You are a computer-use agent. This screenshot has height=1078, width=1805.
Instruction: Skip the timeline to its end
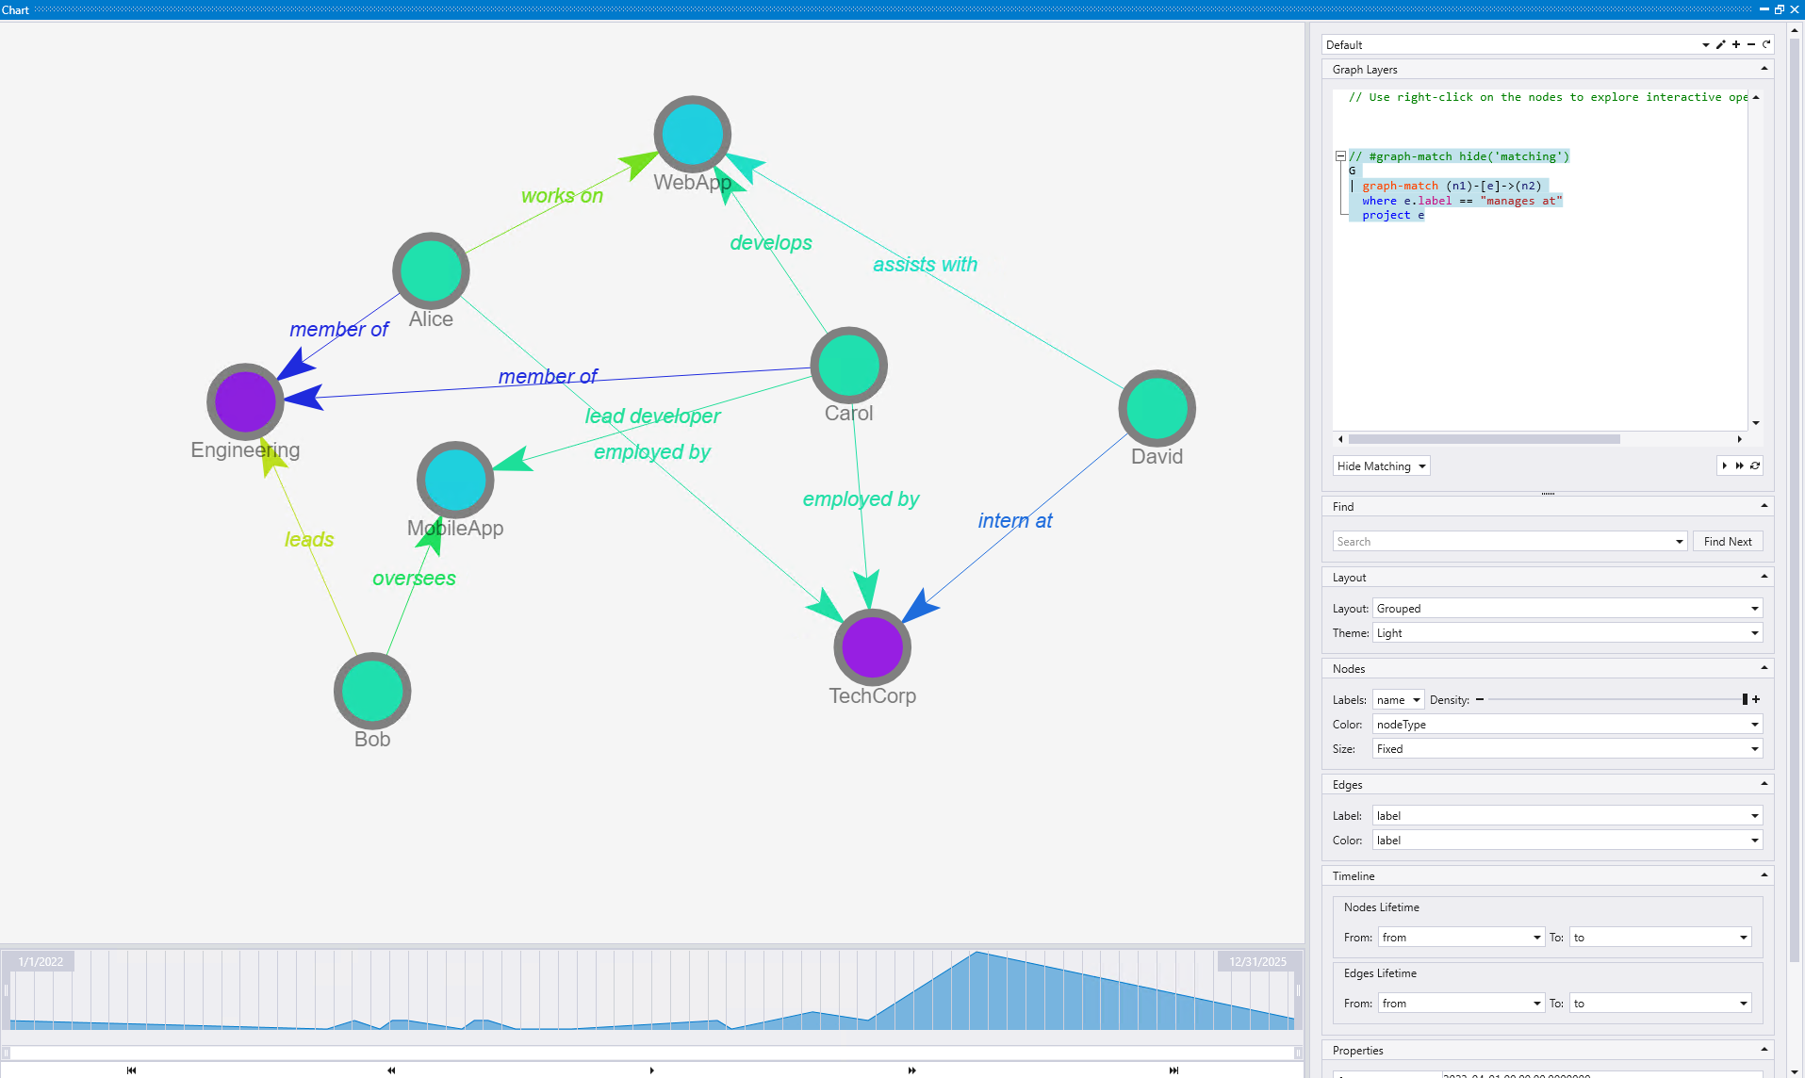(1174, 1070)
